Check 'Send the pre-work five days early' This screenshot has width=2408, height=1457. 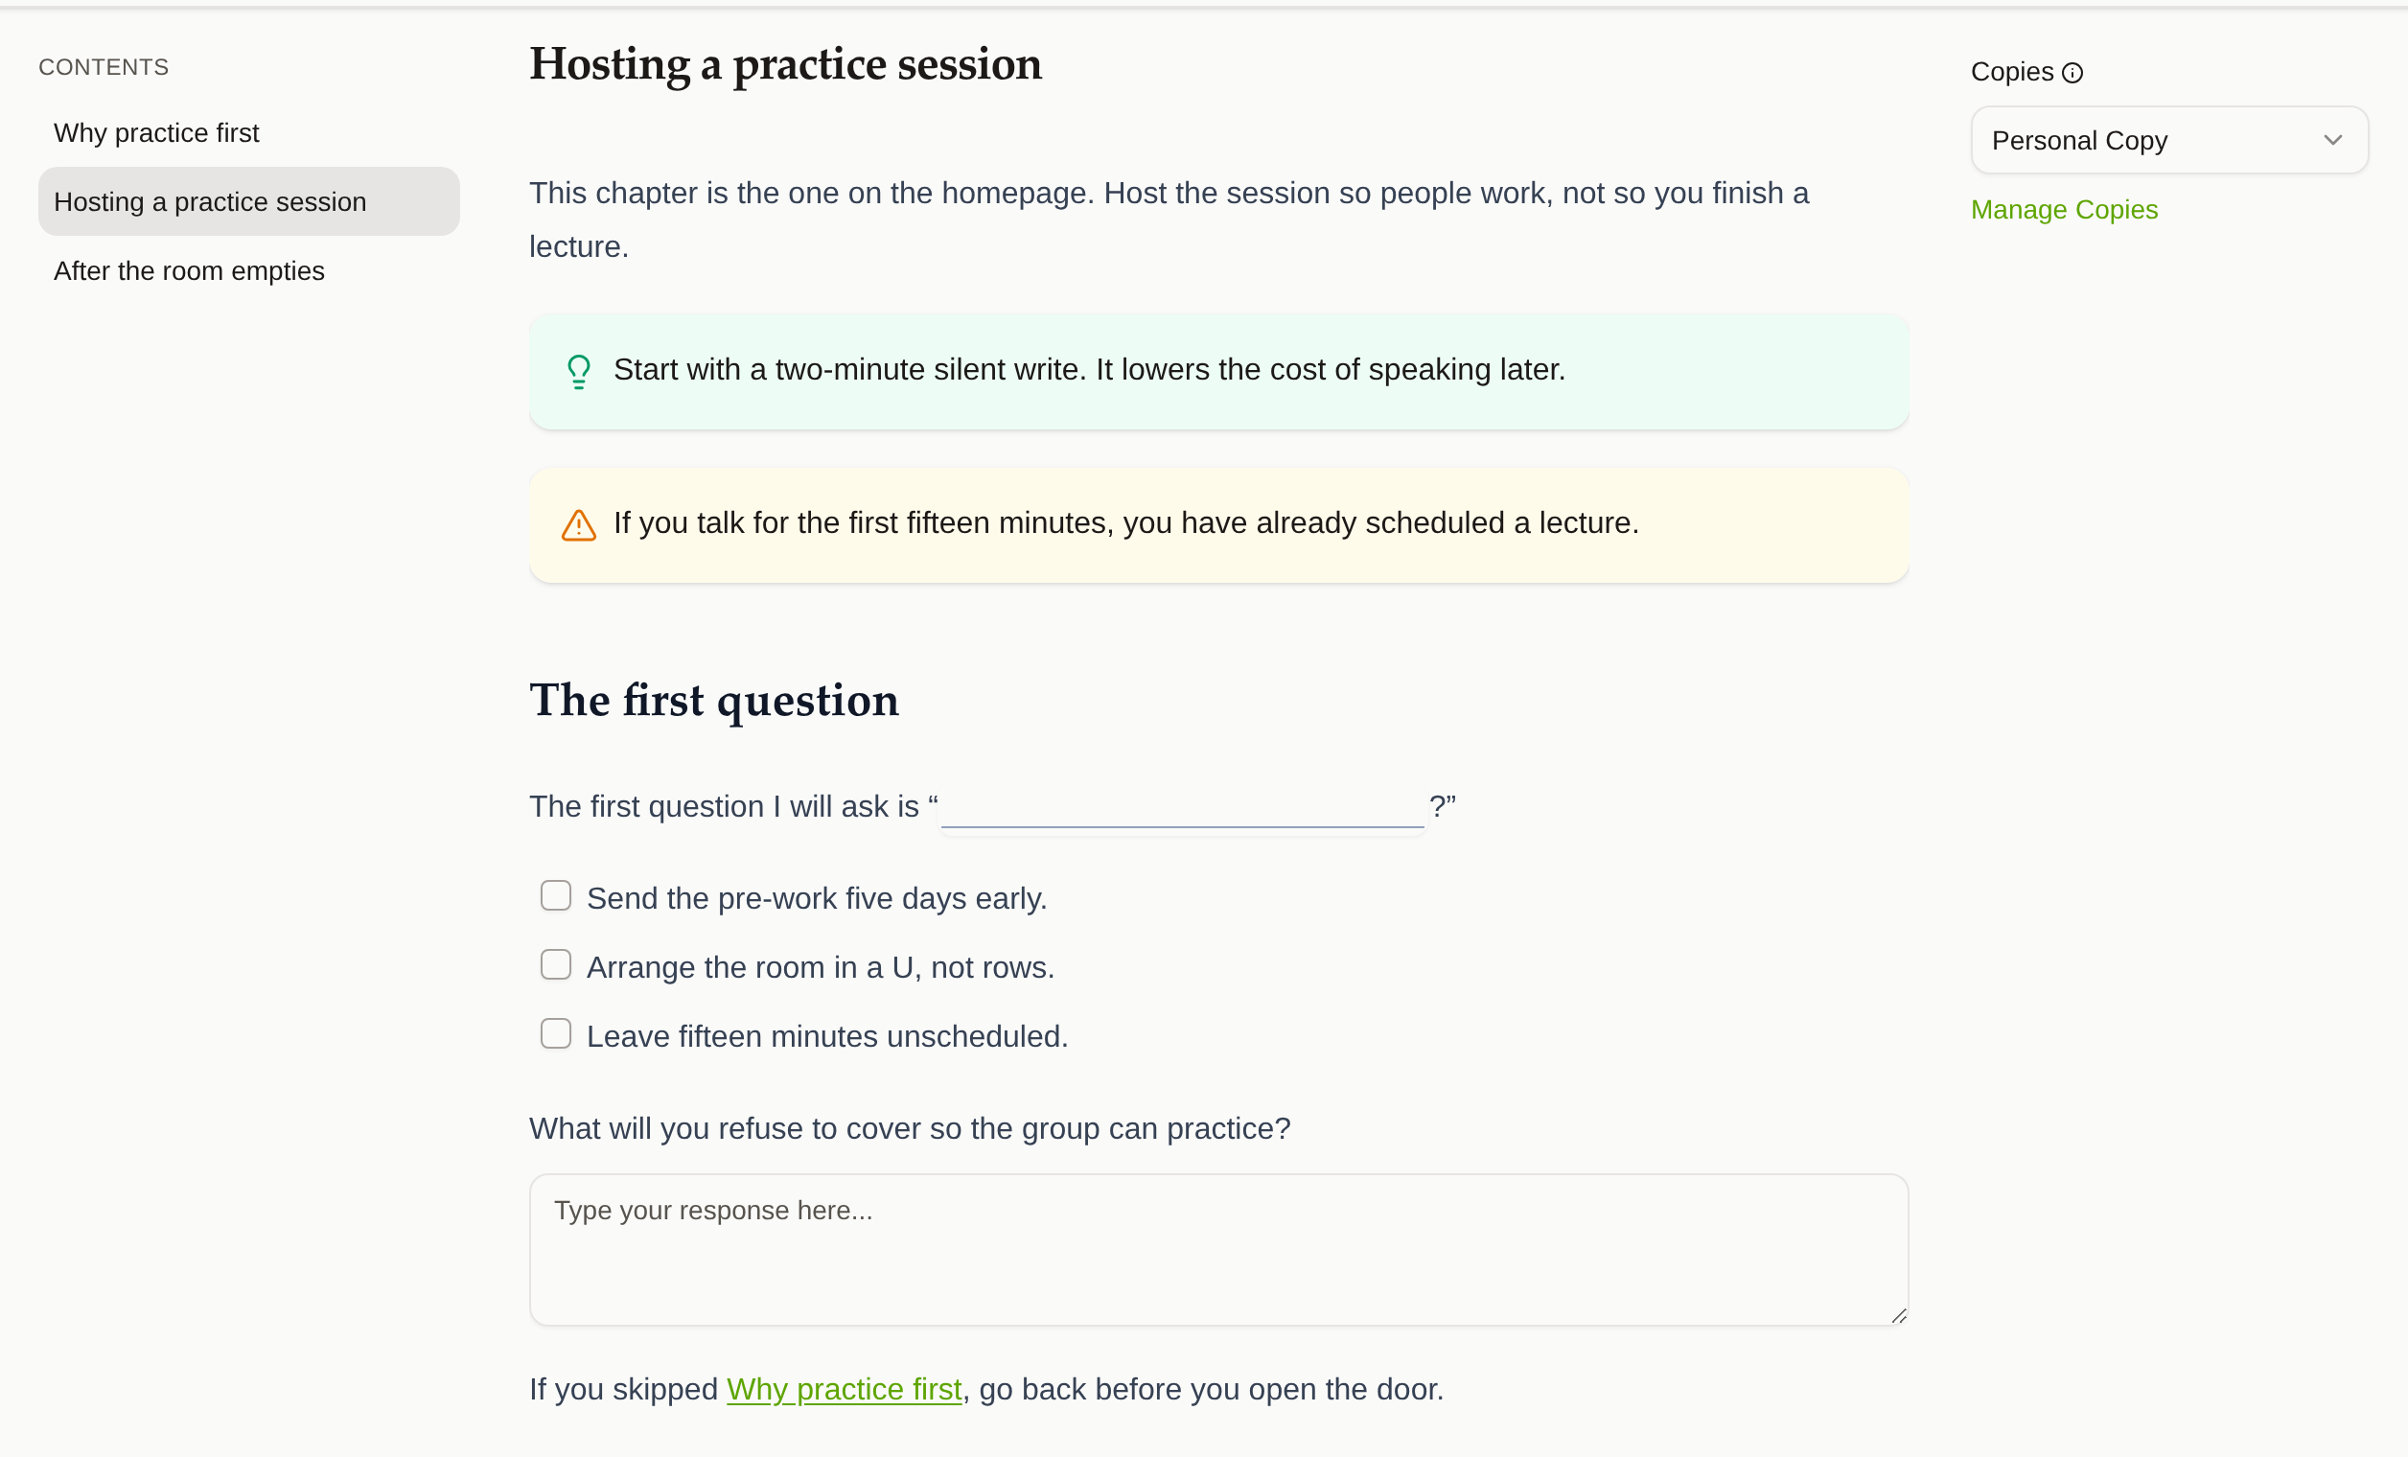point(555,895)
